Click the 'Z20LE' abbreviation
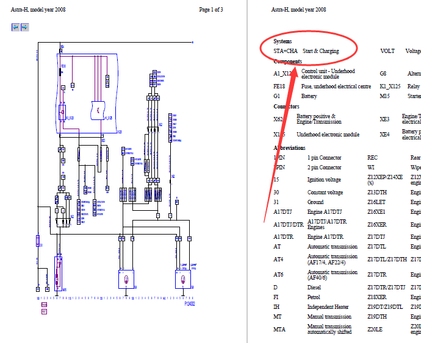The image size is (421, 343). click(375, 330)
